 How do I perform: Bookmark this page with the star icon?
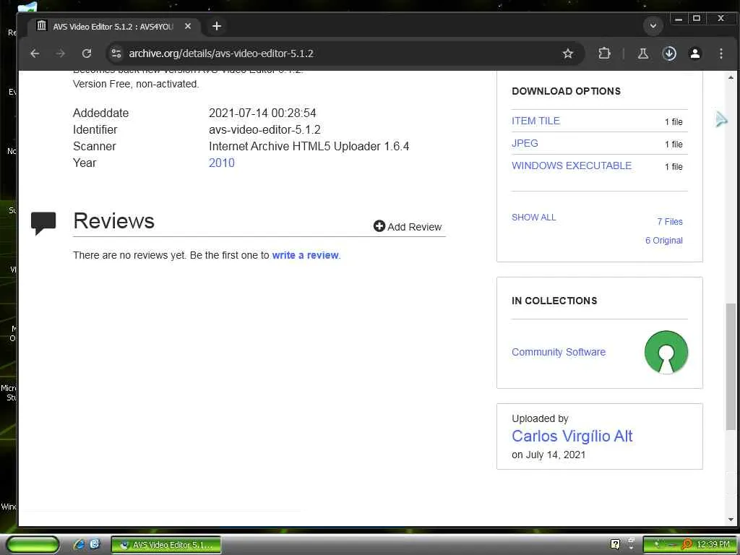pos(568,53)
